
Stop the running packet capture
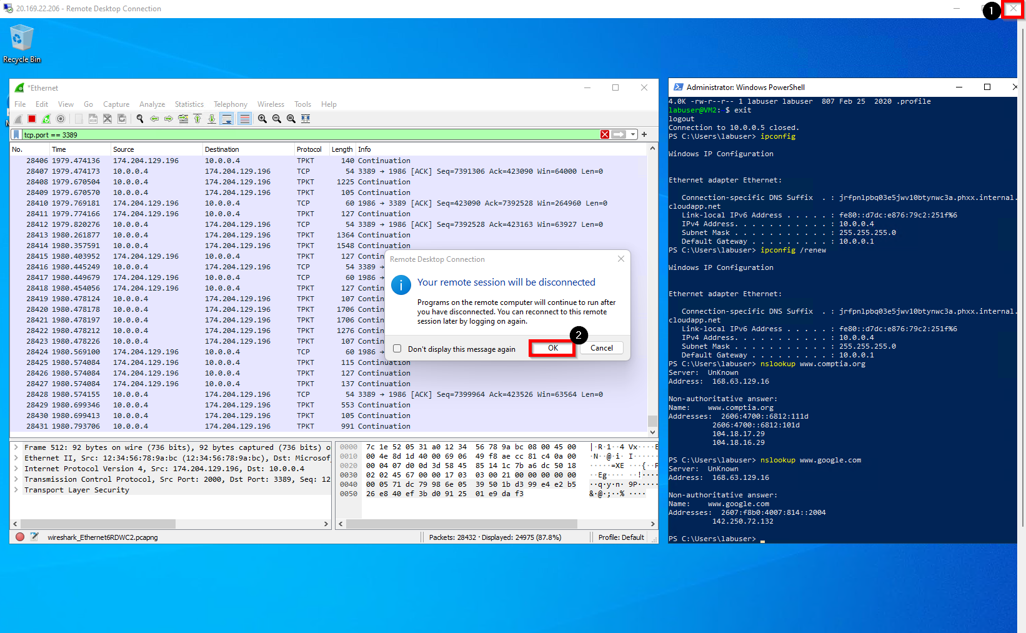click(x=32, y=119)
